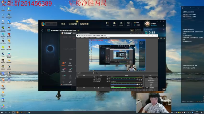
Task: Switch to the 转场特效 tab in OBS
Action: click(152, 88)
